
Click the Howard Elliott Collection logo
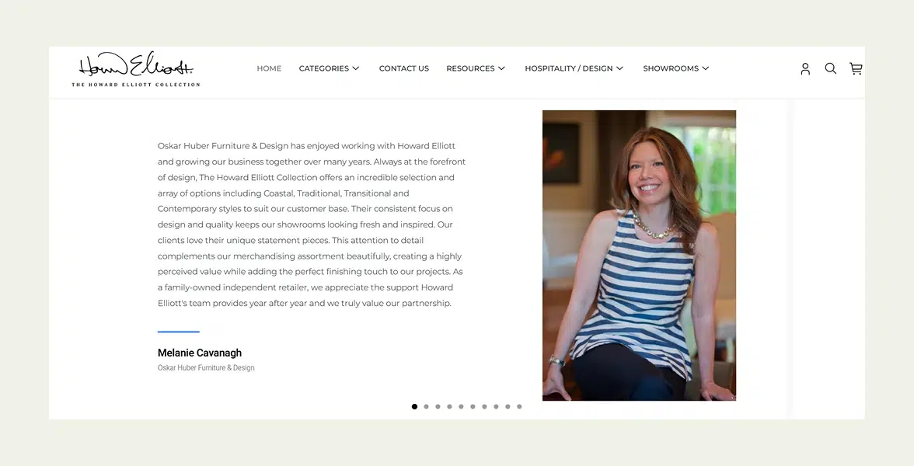(136, 68)
